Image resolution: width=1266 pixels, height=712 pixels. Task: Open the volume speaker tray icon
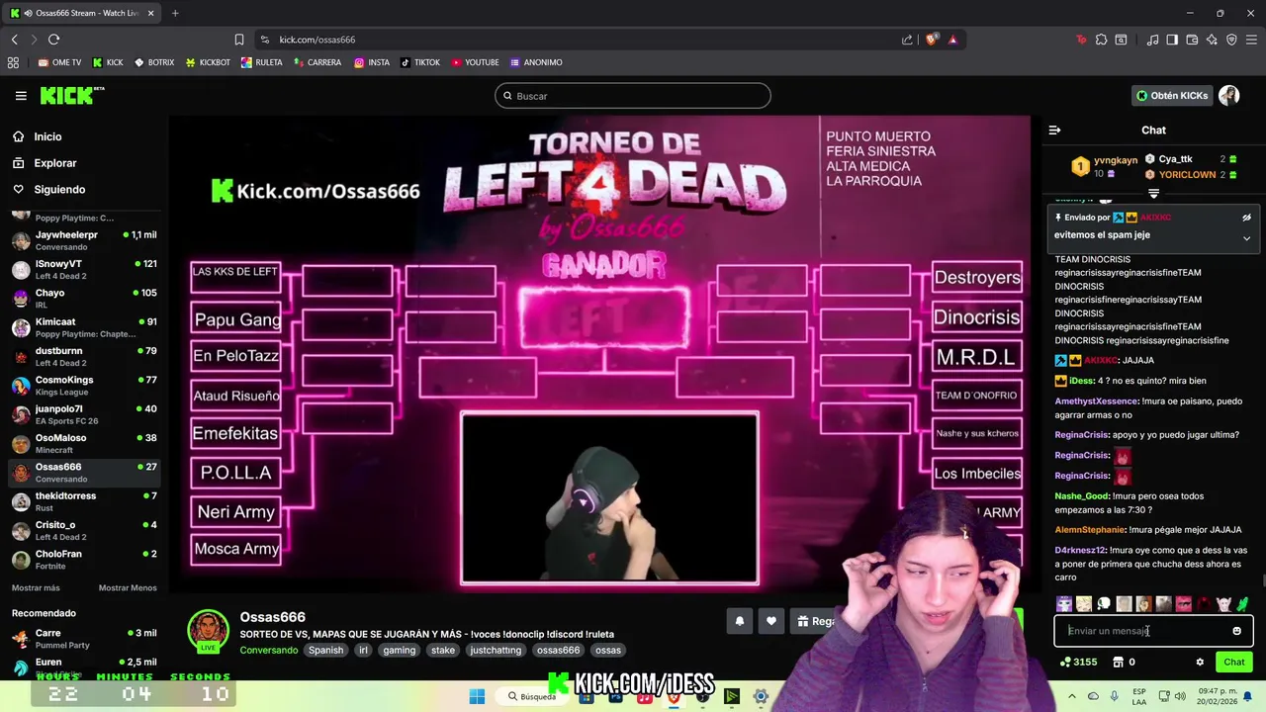coord(1181,696)
